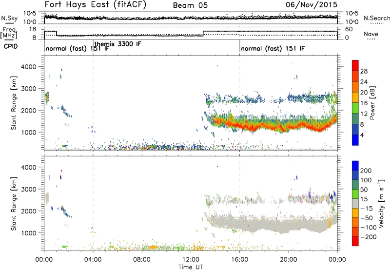
Task: Click the 'Velocity [m s-1]' color bar label
Action: pyautogui.click(x=381, y=203)
